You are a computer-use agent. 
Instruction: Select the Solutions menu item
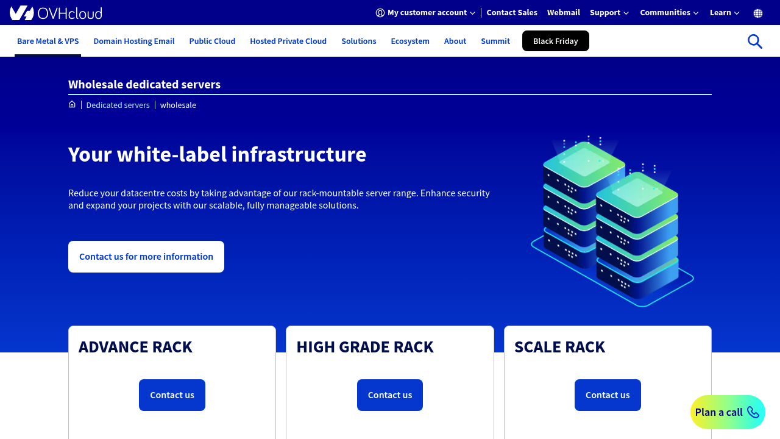point(358,41)
